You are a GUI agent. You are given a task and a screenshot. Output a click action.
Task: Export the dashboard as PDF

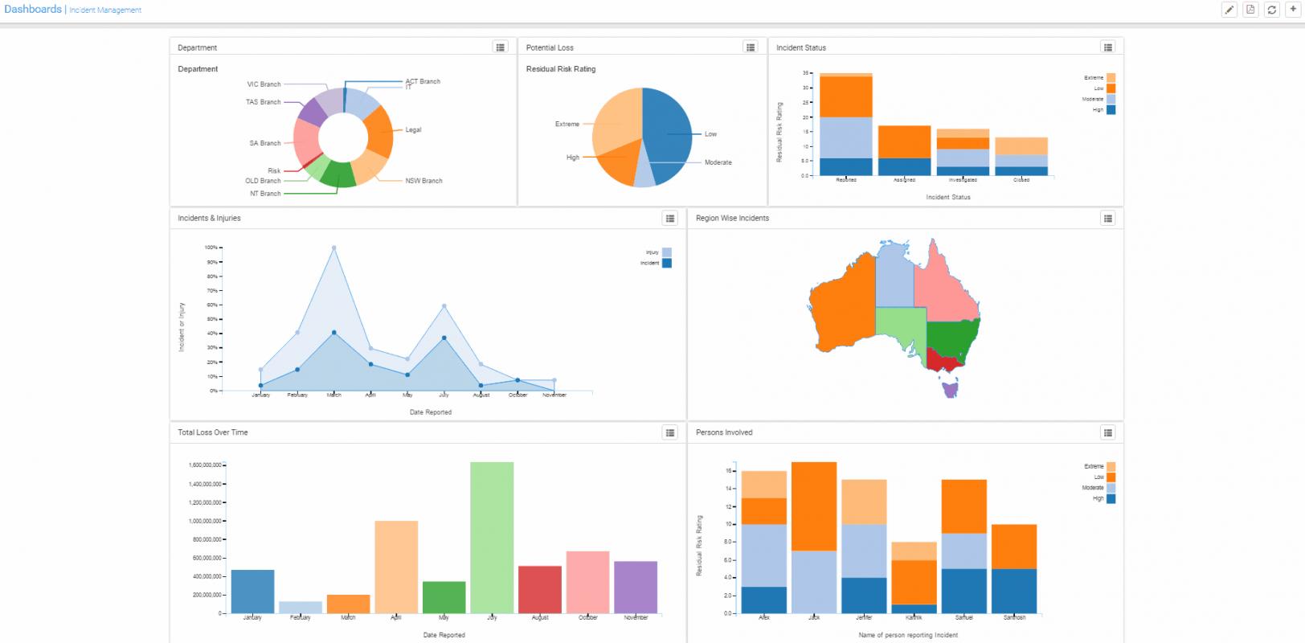1250,10
